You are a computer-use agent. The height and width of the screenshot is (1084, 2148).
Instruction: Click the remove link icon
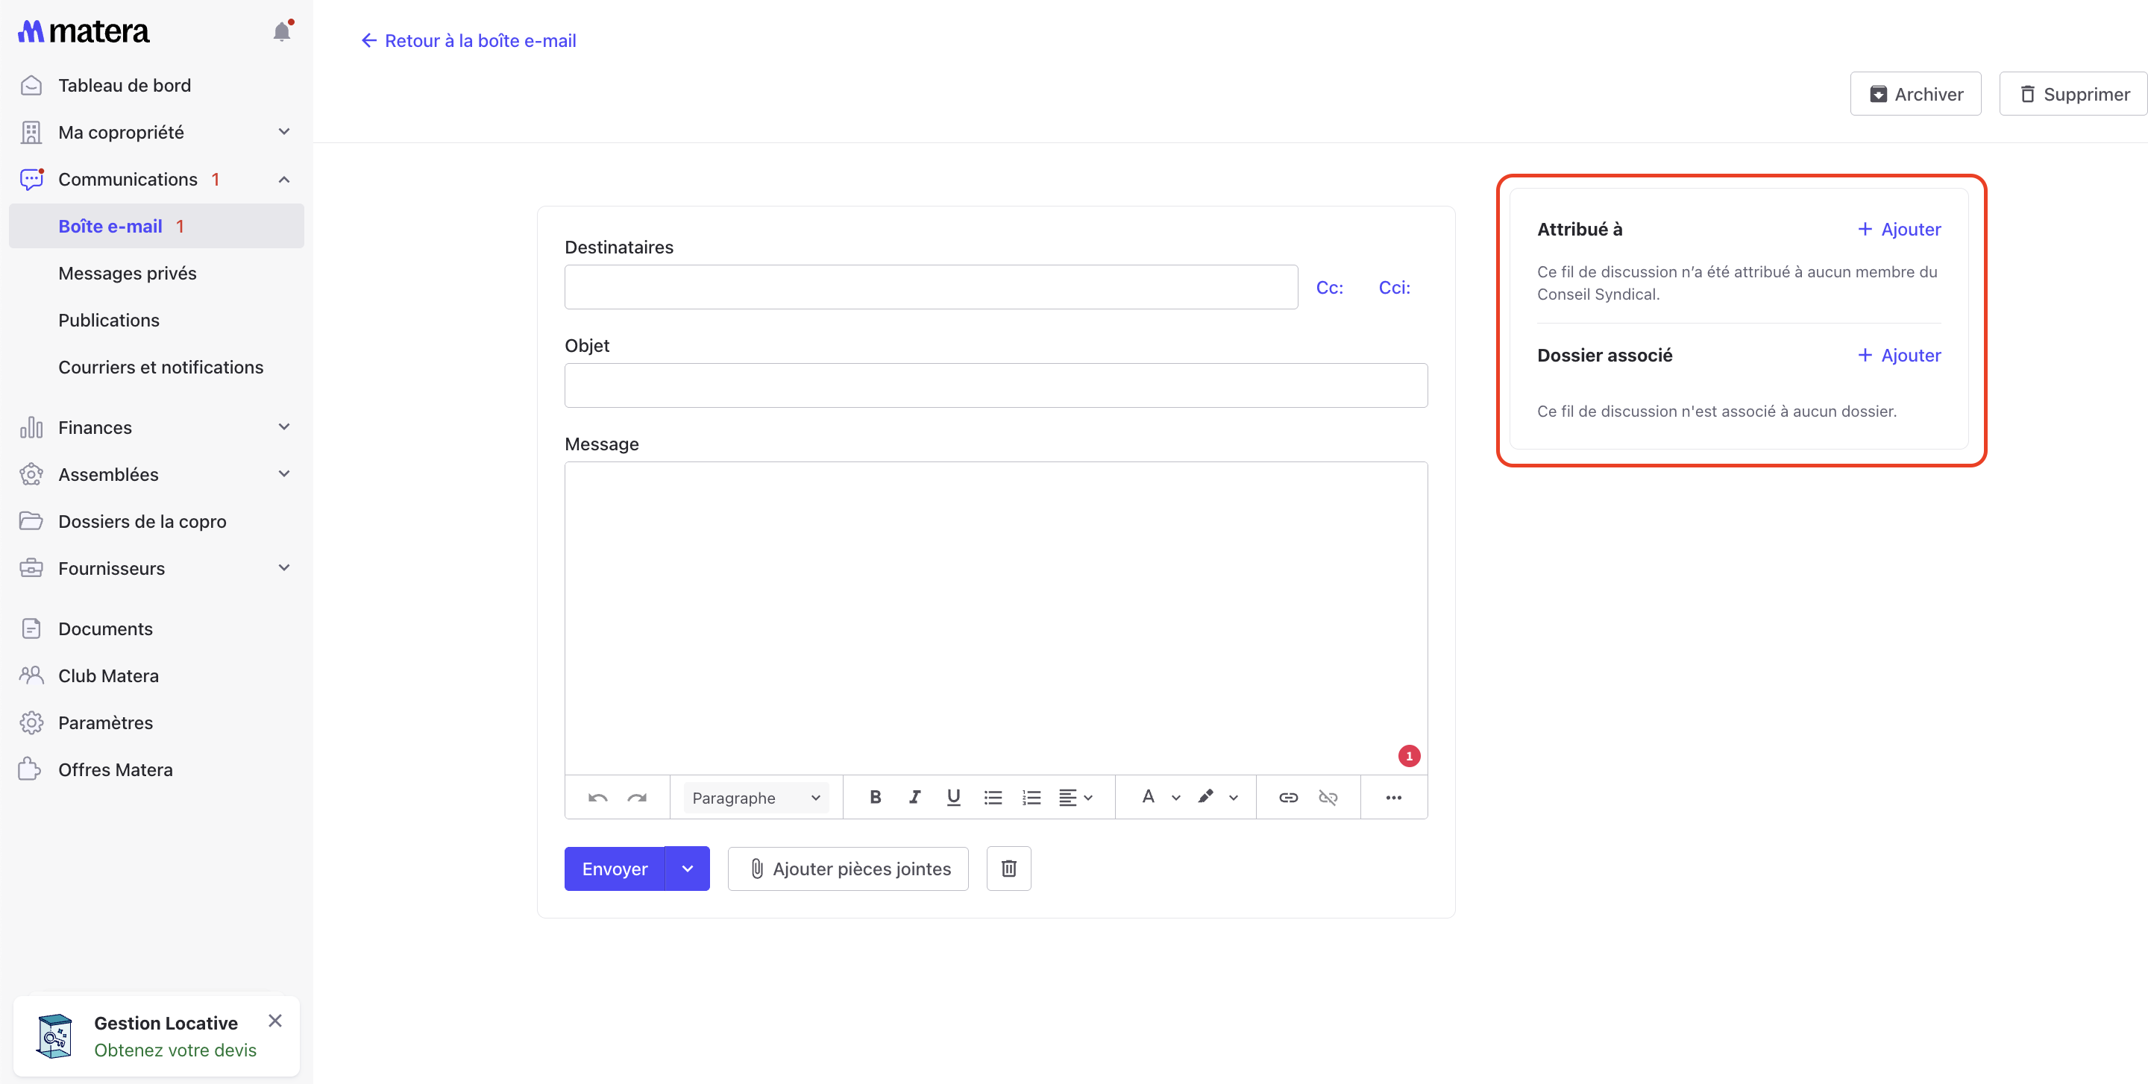click(x=1328, y=798)
